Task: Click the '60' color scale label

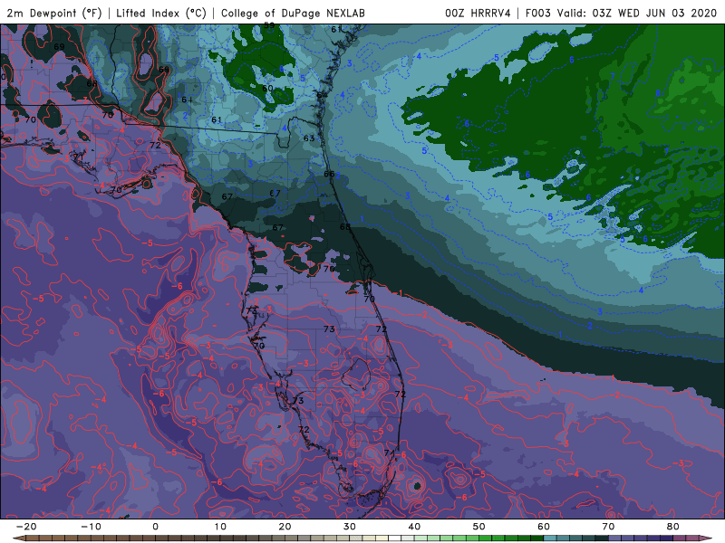Action: click(x=544, y=527)
